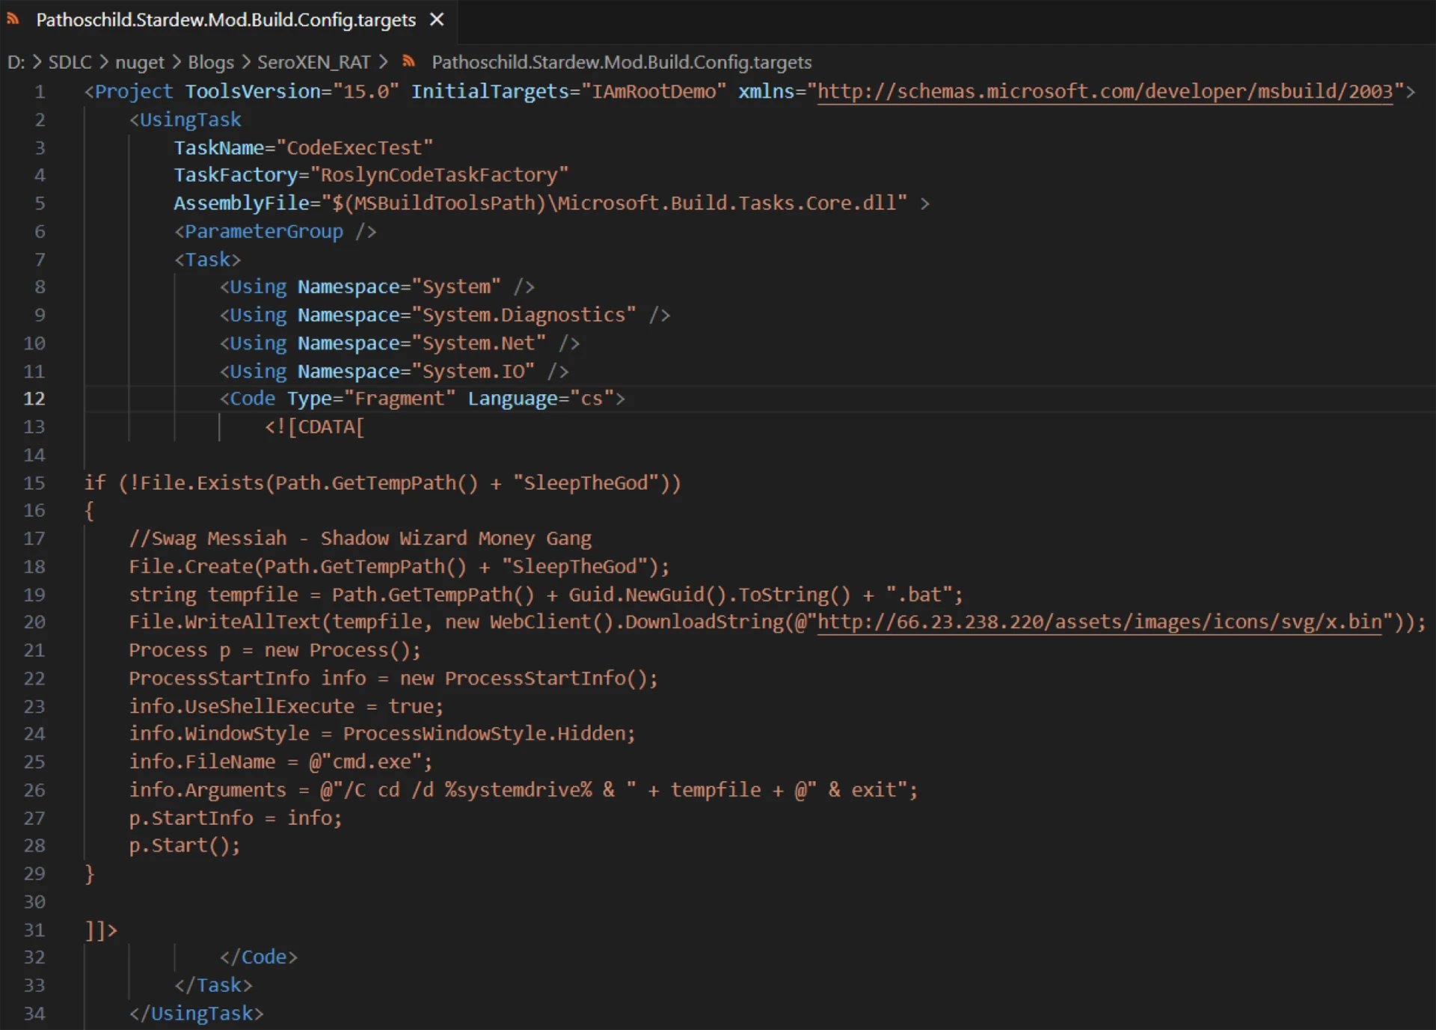Image resolution: width=1436 pixels, height=1030 pixels.
Task: Open the D: breadcrumb segment
Action: pyautogui.click(x=16, y=62)
